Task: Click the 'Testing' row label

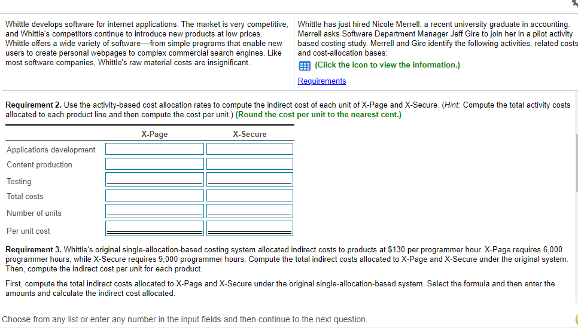Action: click(x=19, y=182)
